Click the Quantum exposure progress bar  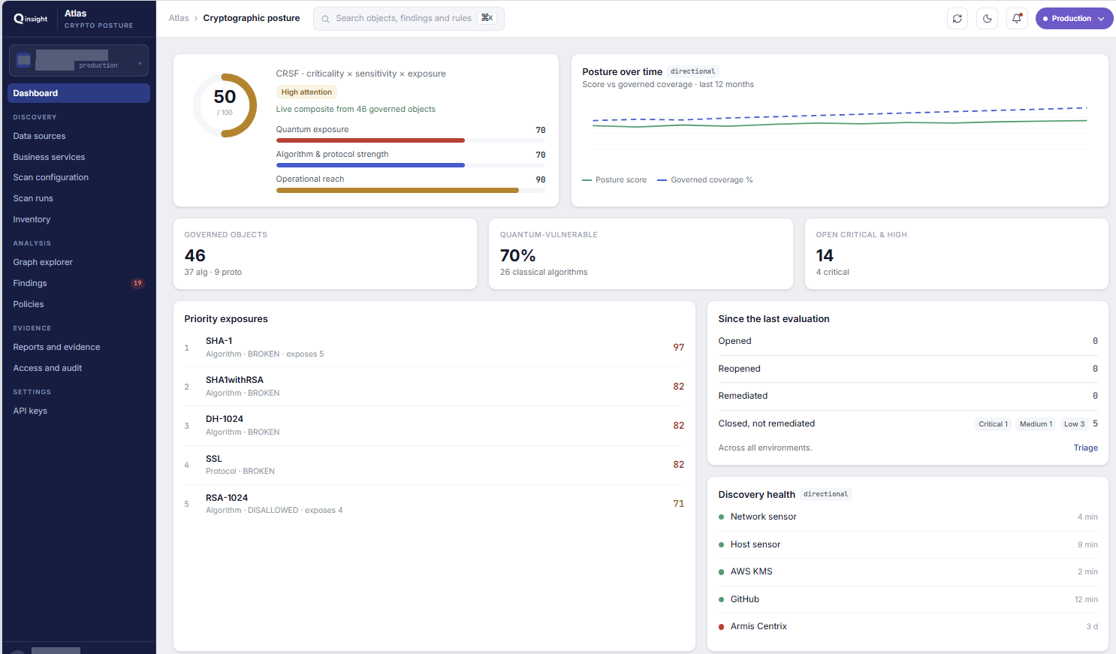coord(411,140)
